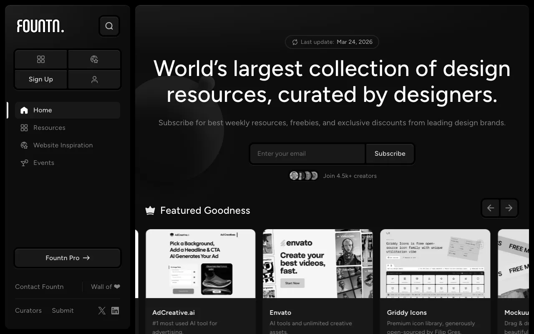Open the Wall of love link

coord(106,287)
